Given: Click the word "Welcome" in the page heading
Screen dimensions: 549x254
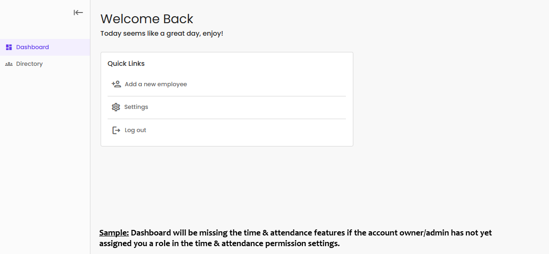Looking at the screenshot, I should point(123,19).
